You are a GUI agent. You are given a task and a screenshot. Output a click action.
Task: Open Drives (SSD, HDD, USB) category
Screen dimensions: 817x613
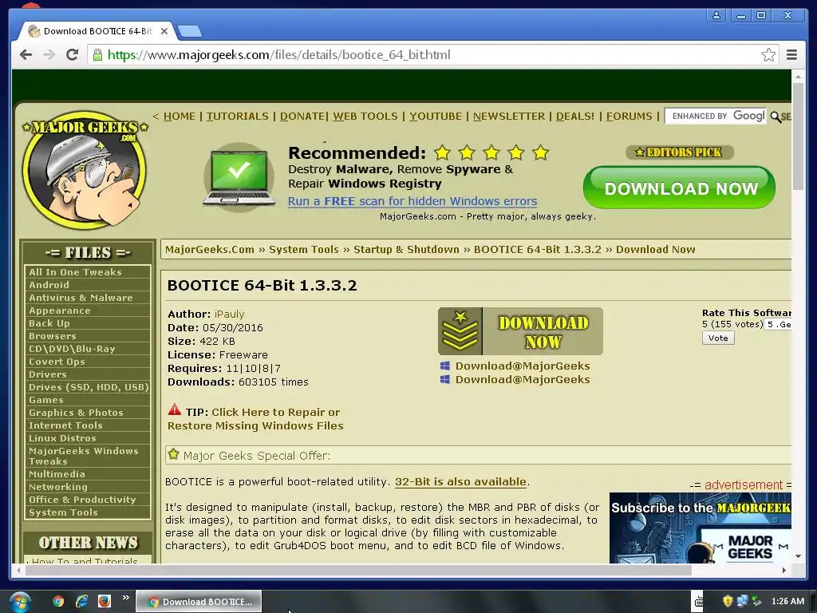coord(88,387)
